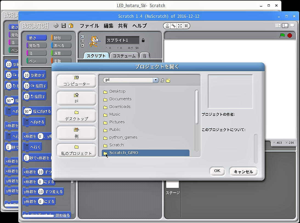The width and height of the screenshot is (300, 223).
Task: Open the 共有 menu
Action: point(123,26)
